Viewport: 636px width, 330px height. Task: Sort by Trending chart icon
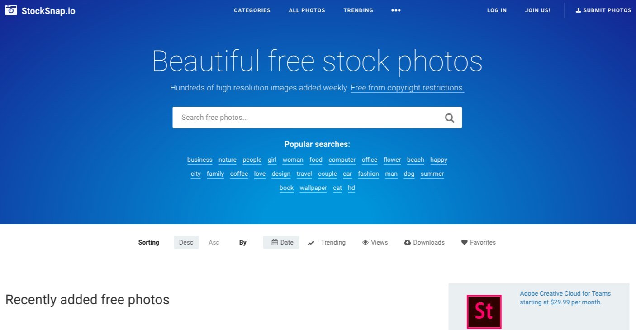[x=311, y=243]
